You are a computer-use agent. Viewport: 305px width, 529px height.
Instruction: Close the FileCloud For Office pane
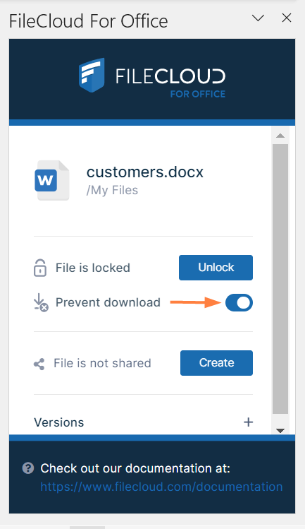(287, 18)
